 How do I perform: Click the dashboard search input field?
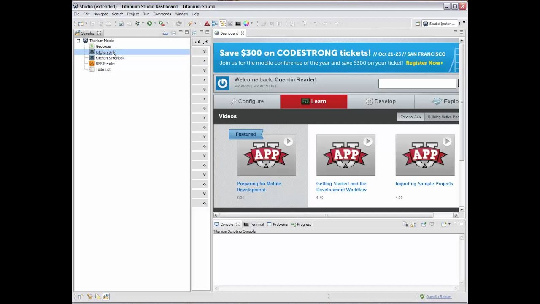click(417, 84)
